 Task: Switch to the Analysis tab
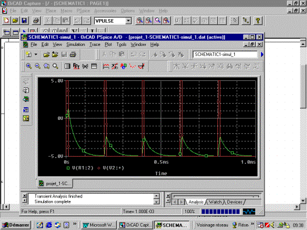(196, 202)
